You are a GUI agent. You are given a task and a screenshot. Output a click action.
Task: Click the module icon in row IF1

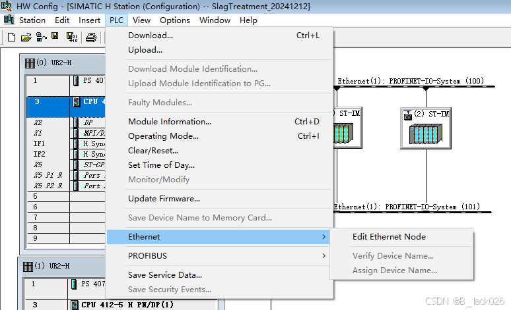(76, 143)
